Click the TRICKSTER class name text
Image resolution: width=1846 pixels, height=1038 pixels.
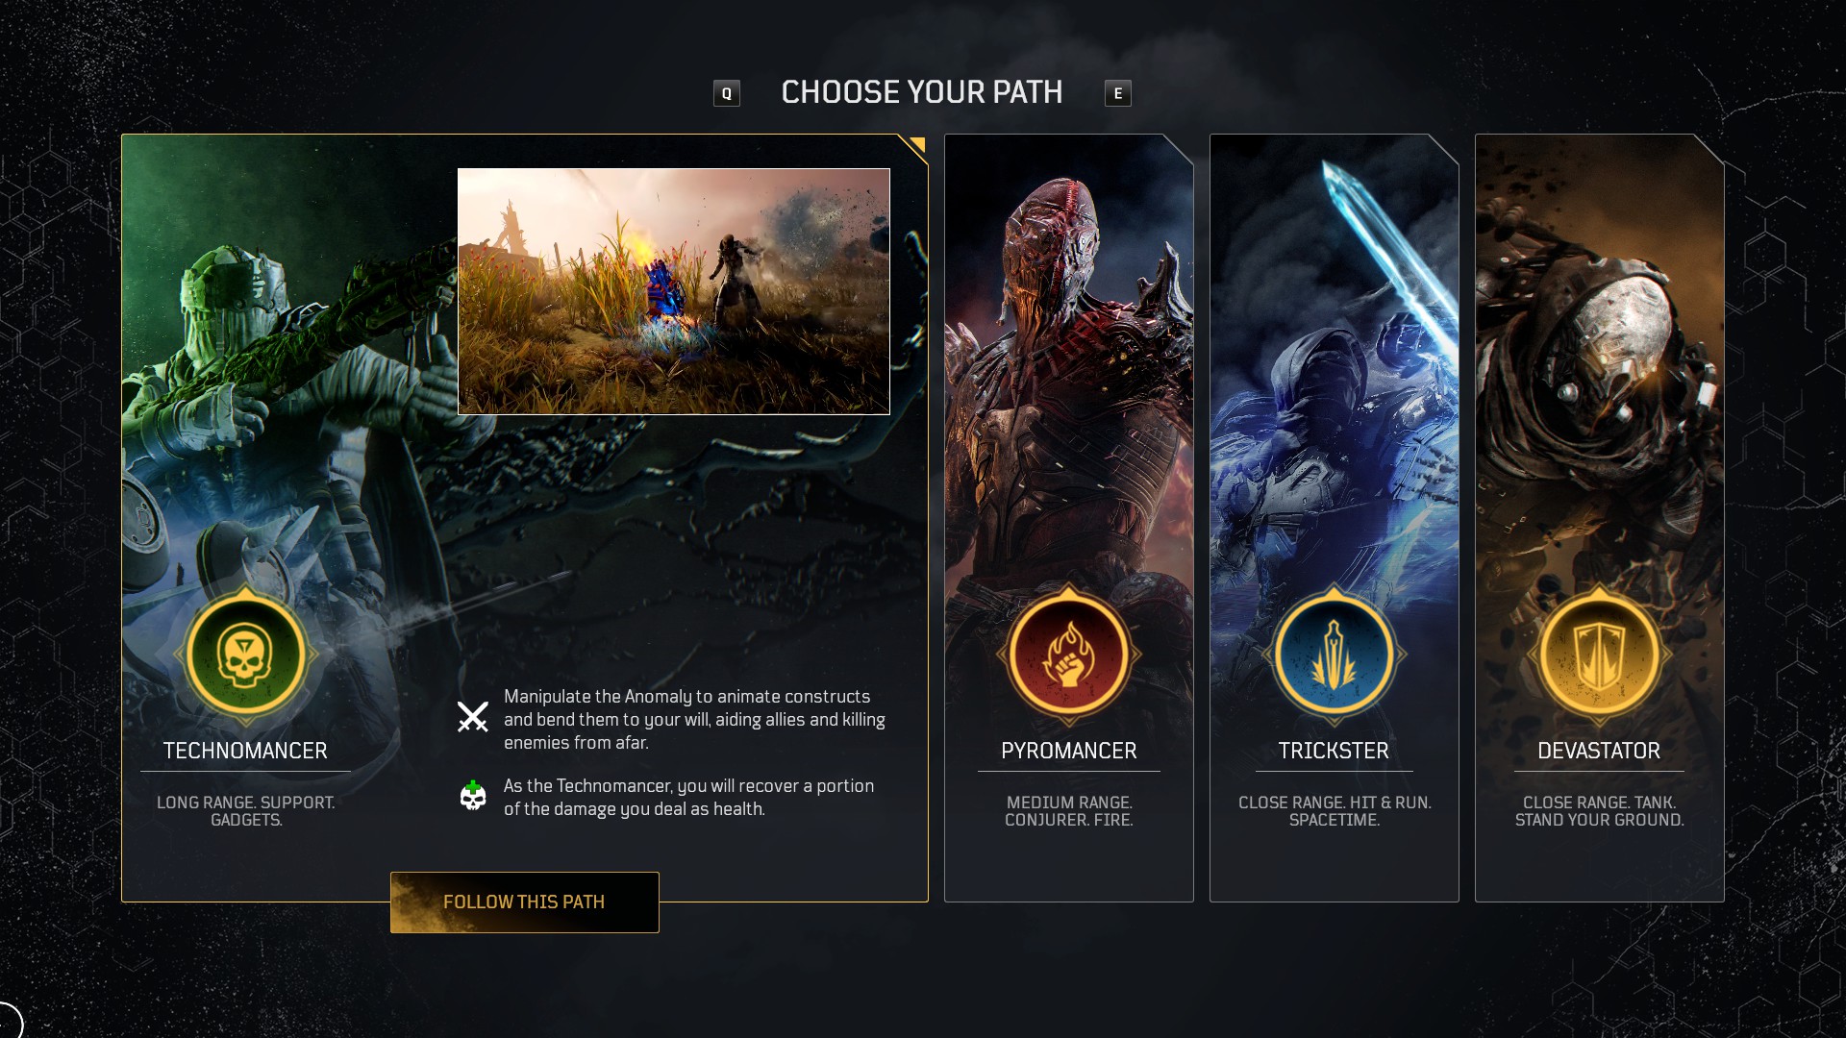[1334, 751]
